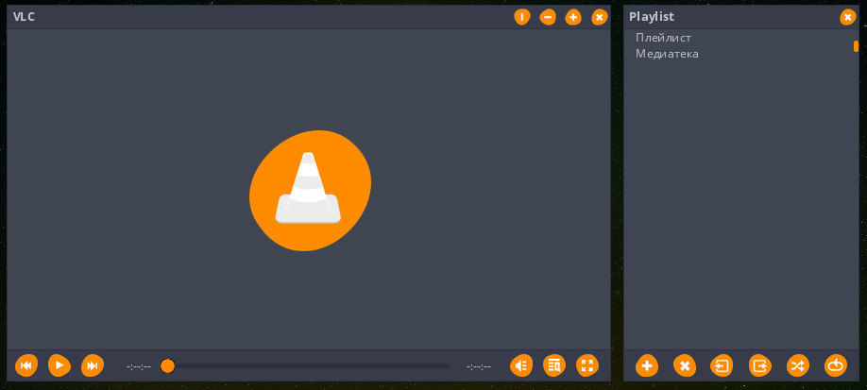867x390 pixels.
Task: Start playback with the Play button
Action: point(59,365)
